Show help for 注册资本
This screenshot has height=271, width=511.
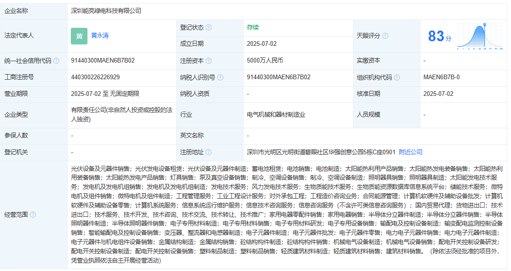(x=209, y=61)
